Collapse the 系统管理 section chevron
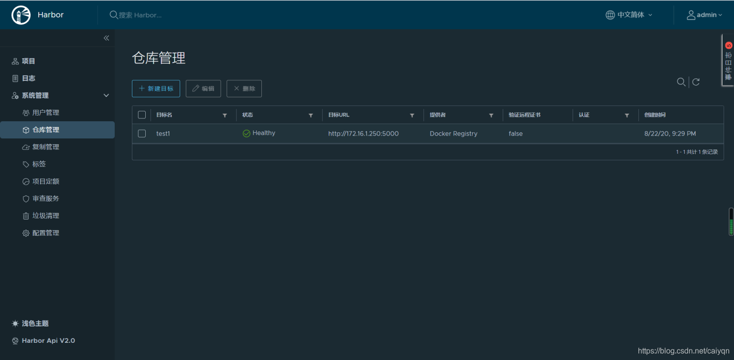 (107, 95)
